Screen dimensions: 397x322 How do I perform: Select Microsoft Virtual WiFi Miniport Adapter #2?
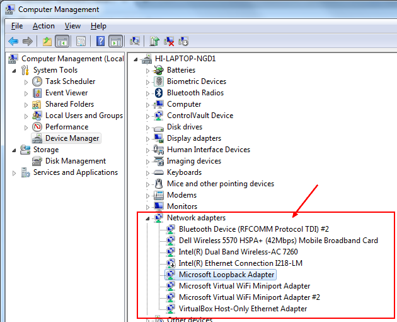click(x=250, y=297)
